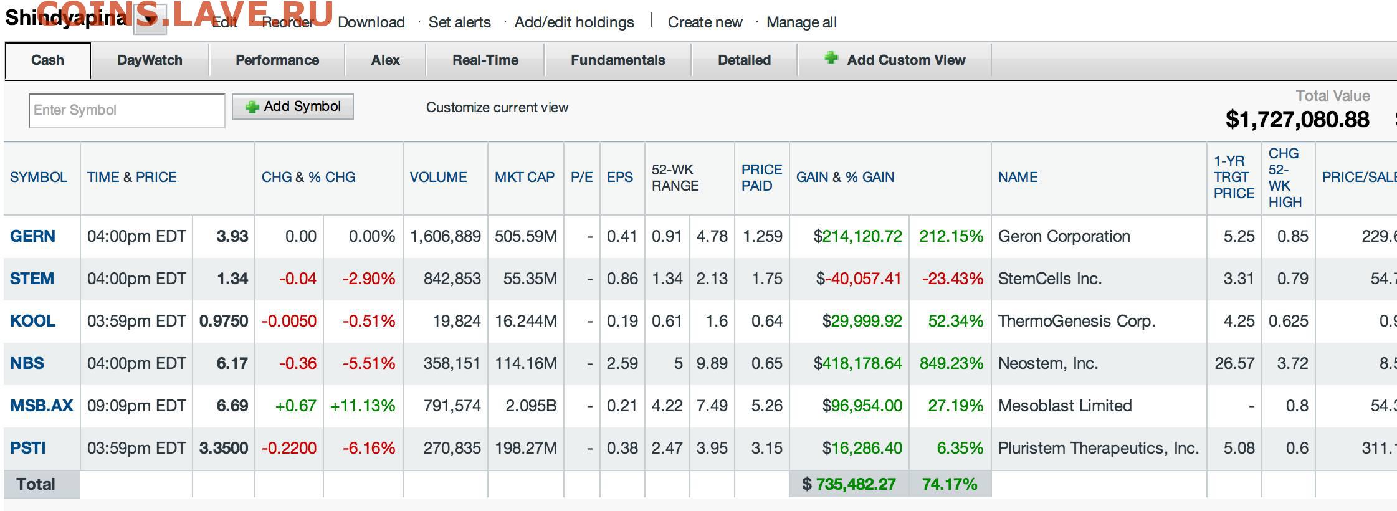Click the green plus icon beside Add Custom View
The width and height of the screenshot is (1397, 511).
point(831,59)
